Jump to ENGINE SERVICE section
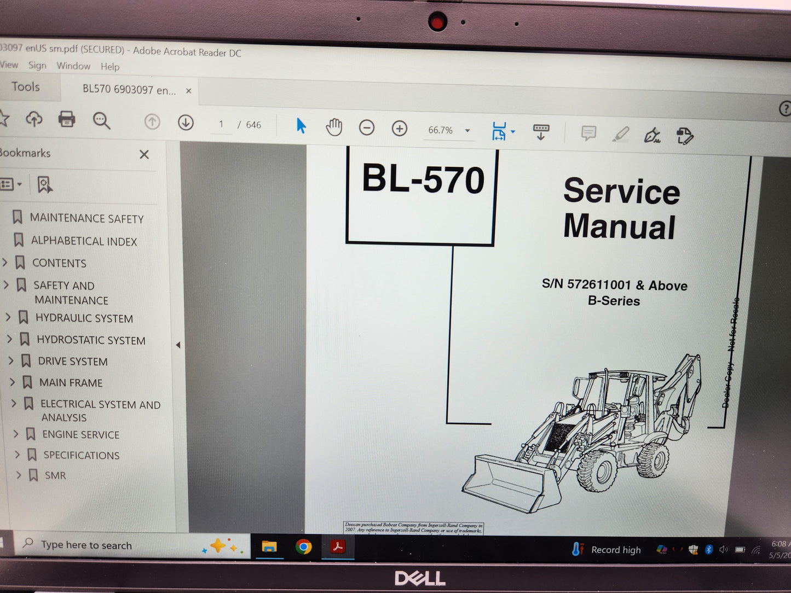The image size is (791, 593). 81,435
